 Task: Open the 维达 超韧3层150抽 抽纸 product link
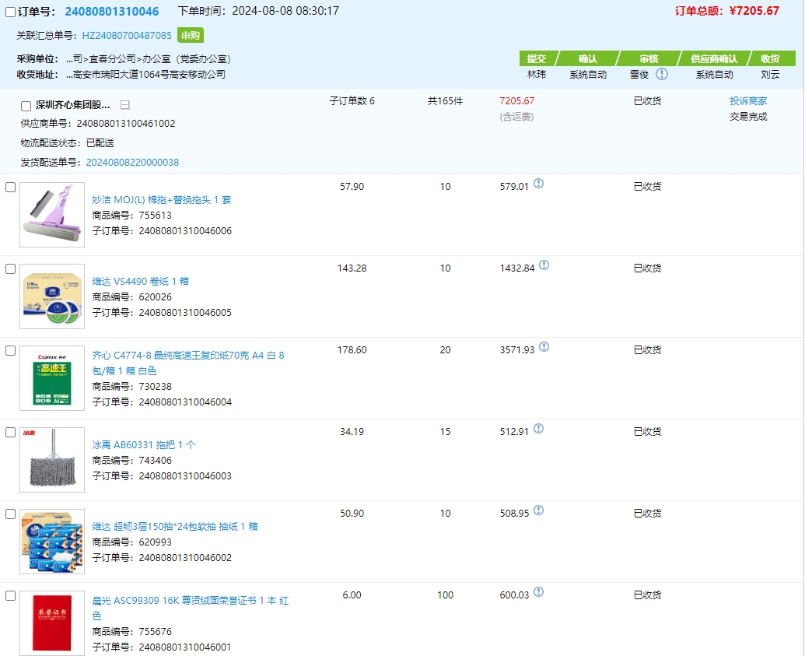(x=175, y=526)
